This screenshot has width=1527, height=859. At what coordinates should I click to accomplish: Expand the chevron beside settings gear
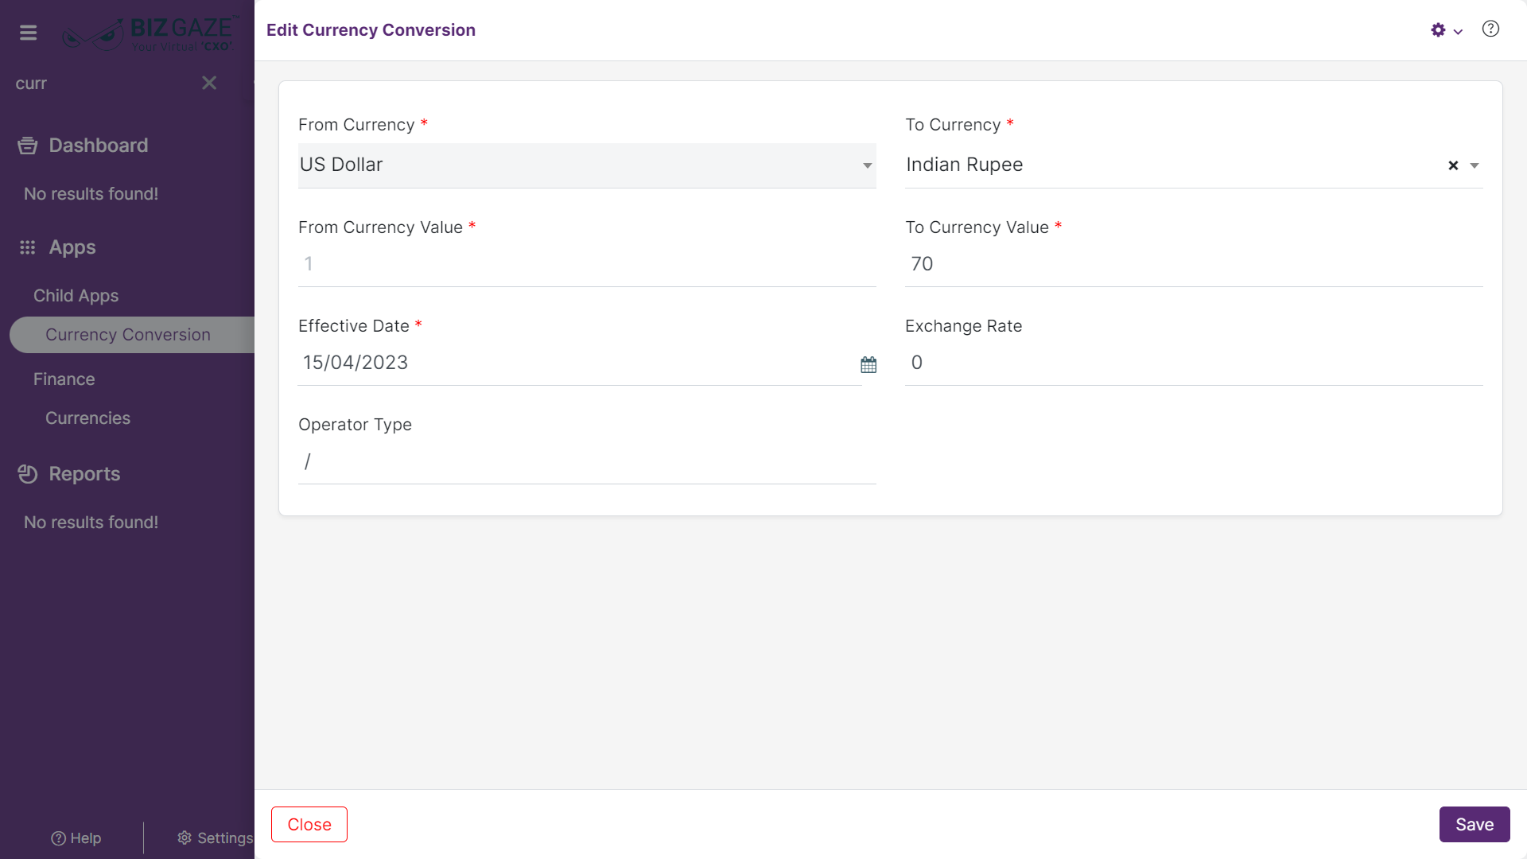click(1458, 32)
